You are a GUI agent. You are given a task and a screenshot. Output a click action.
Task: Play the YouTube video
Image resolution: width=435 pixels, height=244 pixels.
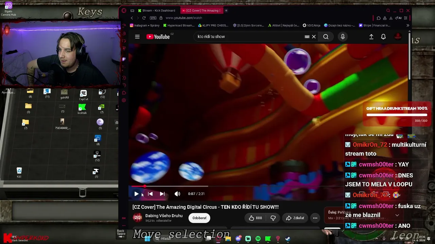pyautogui.click(x=136, y=194)
